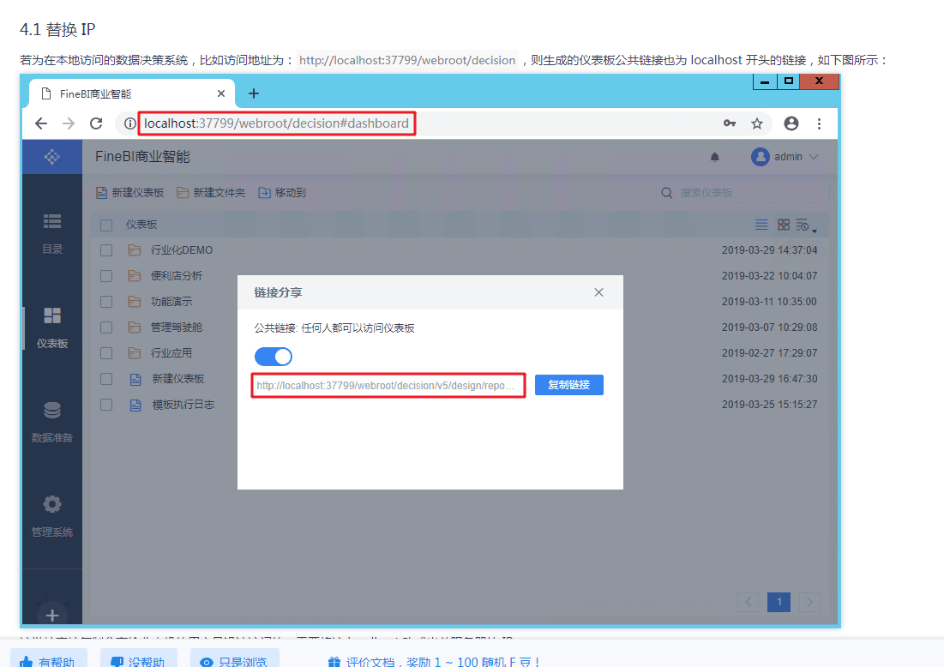Switch to grid card view icon
The width and height of the screenshot is (944, 667).
click(784, 225)
